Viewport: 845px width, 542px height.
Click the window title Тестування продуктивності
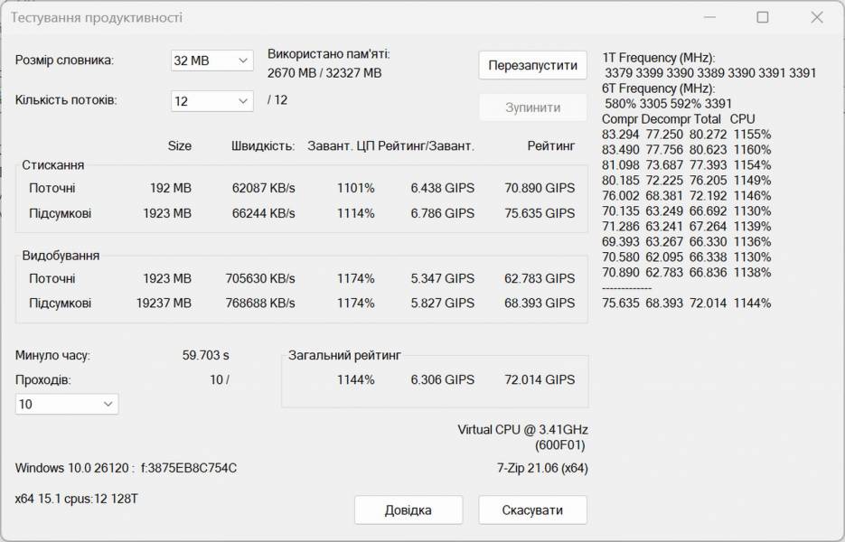tap(97, 18)
